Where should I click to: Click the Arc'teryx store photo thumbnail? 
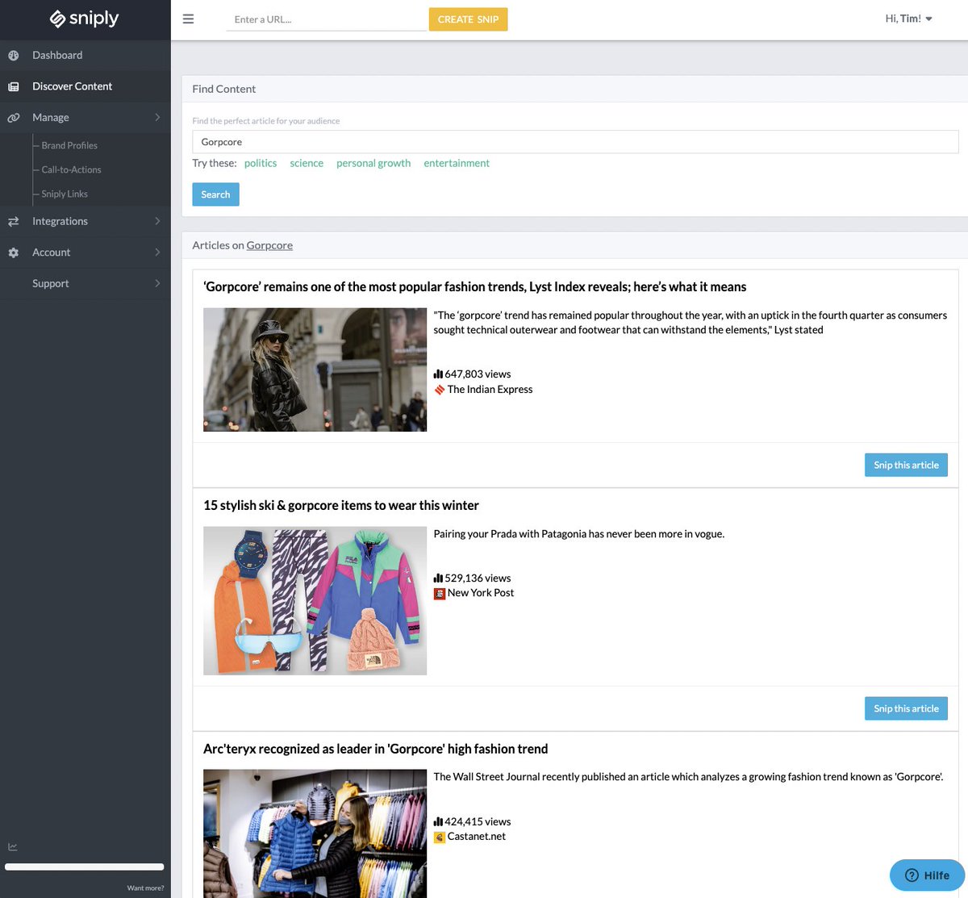(x=315, y=833)
